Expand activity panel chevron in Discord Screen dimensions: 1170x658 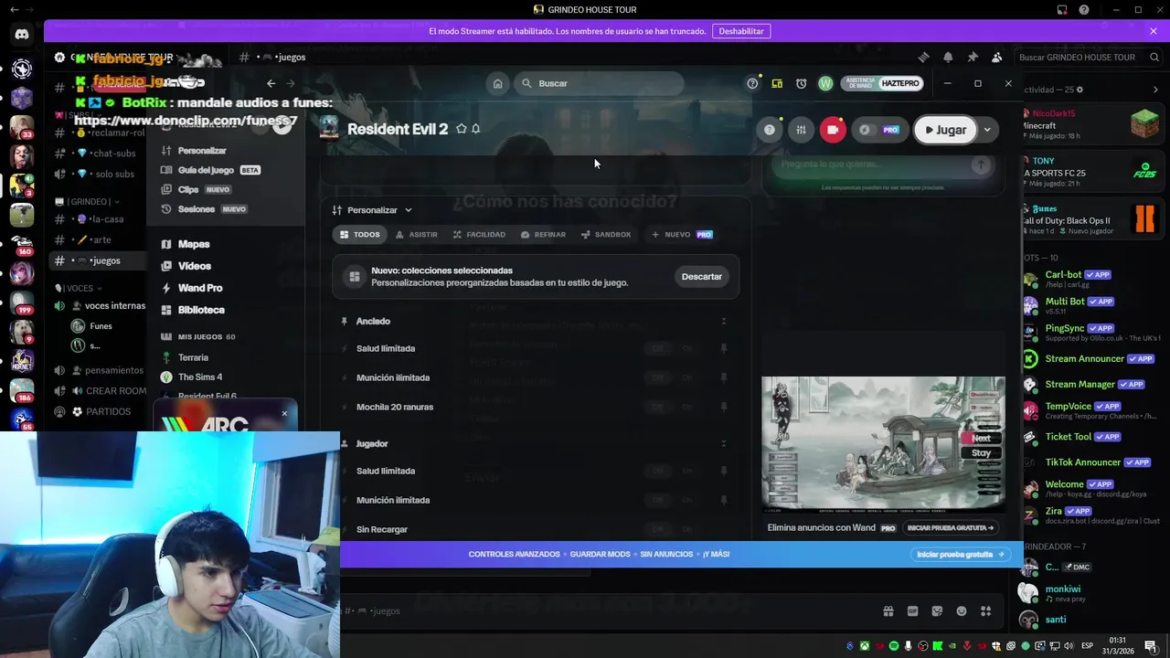1155,90
